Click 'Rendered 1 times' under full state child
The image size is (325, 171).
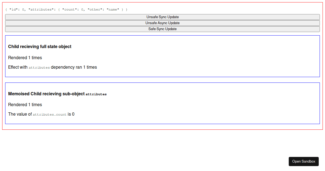(25, 58)
